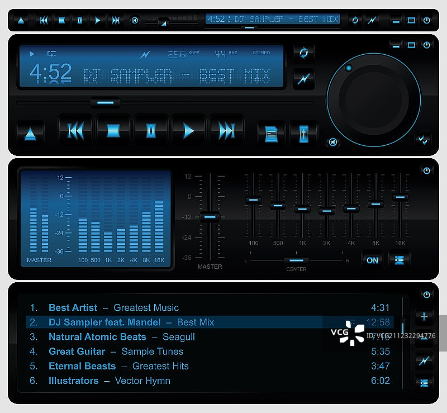Click the large Stop button

(x=113, y=131)
